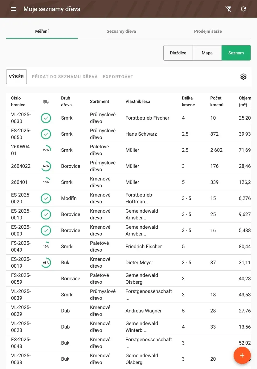The height and width of the screenshot is (369, 257).
Task: Select the Seznam view
Action: pos(236,53)
